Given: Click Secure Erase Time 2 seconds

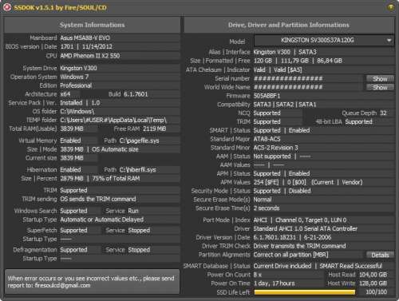Looking at the screenshot, I should click(x=267, y=208).
